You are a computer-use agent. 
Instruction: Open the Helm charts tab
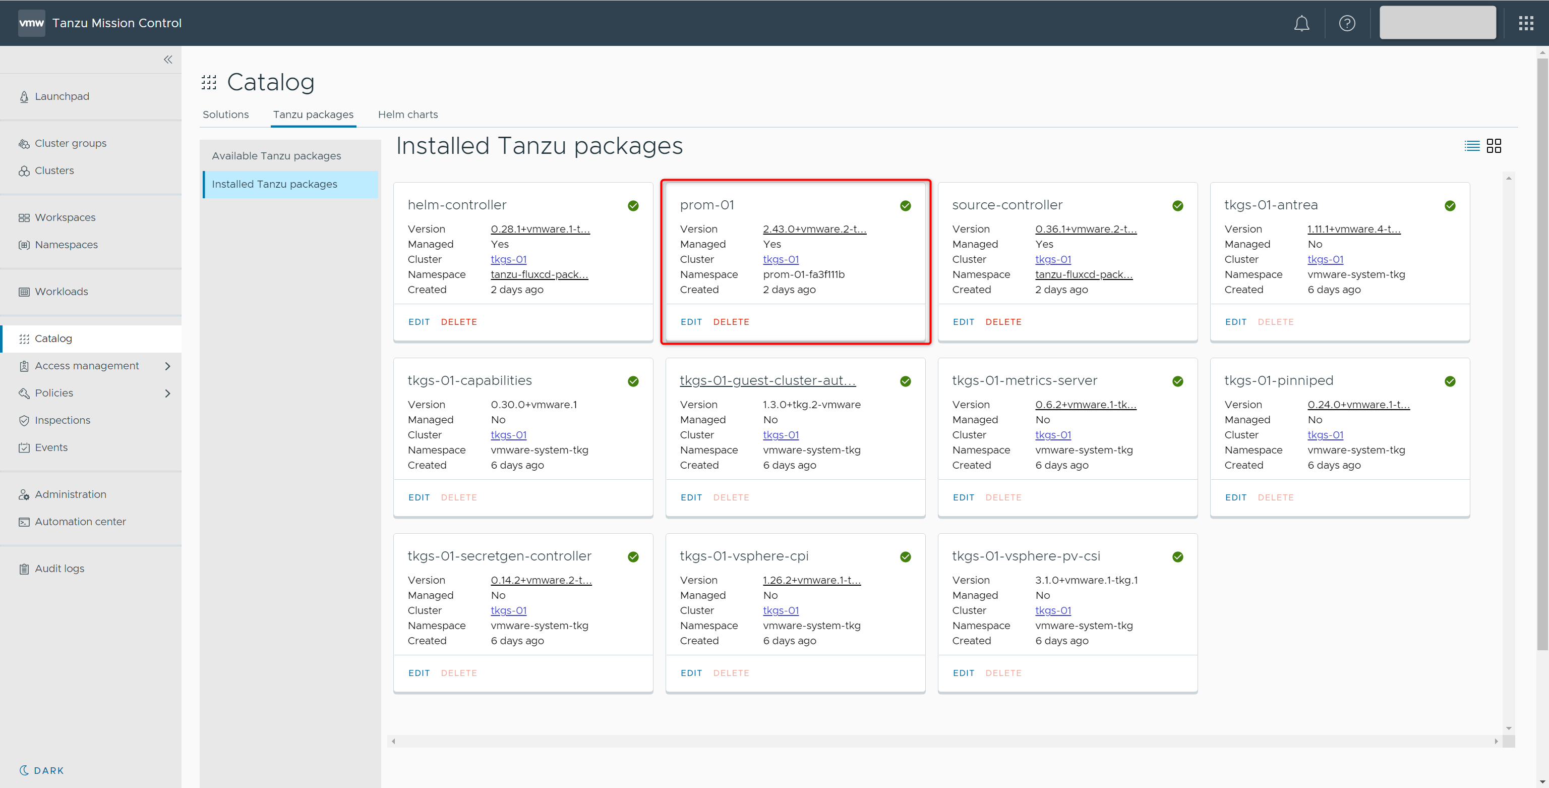(408, 115)
